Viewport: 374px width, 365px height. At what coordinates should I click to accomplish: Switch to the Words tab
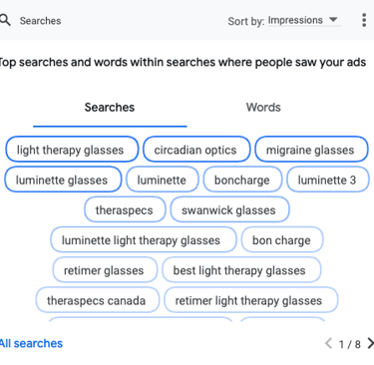point(263,108)
